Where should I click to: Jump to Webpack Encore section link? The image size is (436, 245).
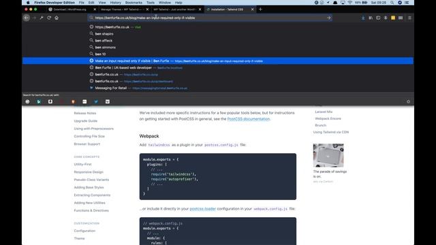point(328,118)
